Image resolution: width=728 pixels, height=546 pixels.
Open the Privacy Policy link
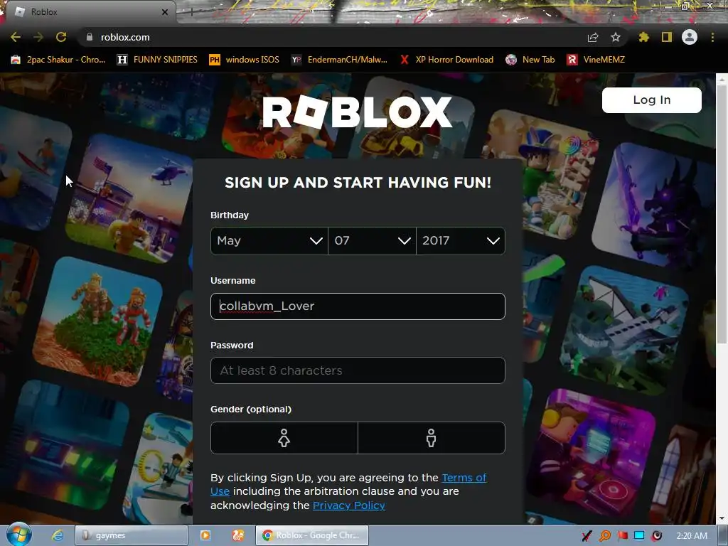(x=348, y=505)
